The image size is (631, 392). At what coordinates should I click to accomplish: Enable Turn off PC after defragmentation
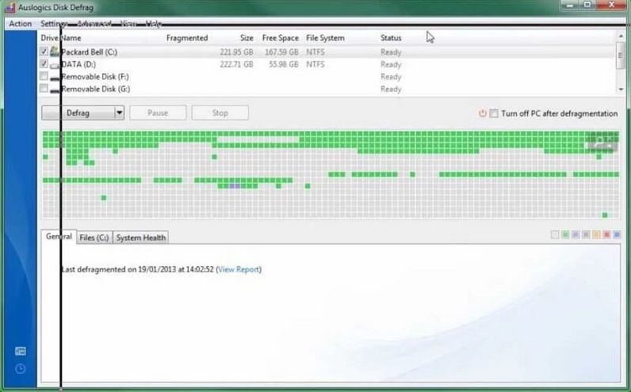494,113
